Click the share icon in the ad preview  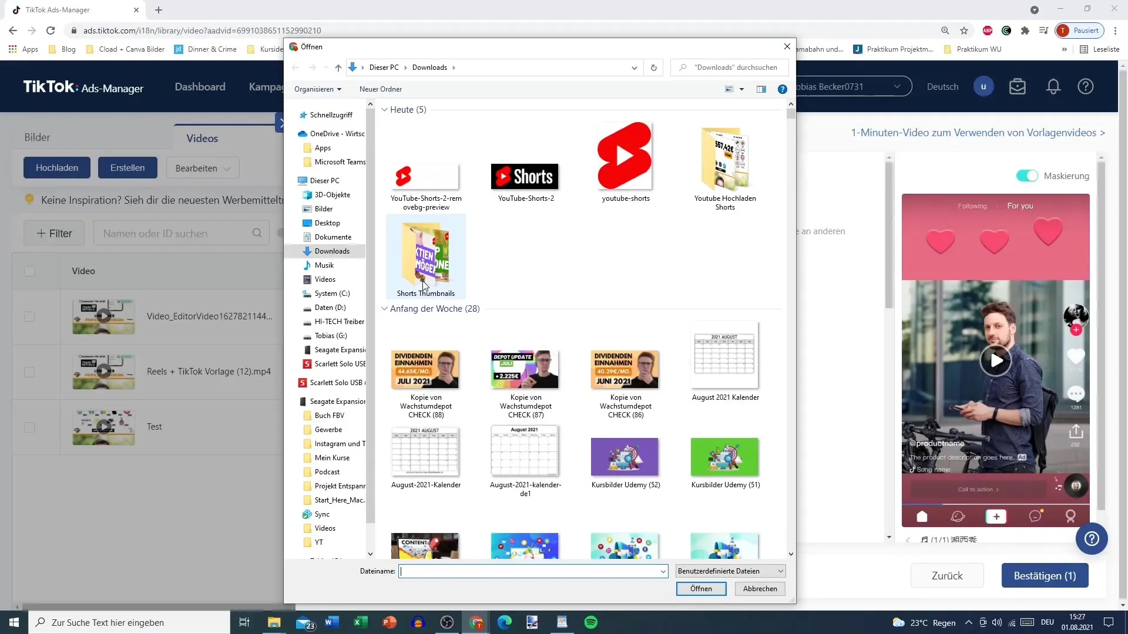tap(1076, 431)
